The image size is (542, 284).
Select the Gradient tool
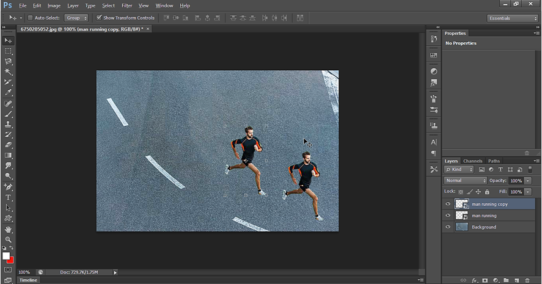pos(8,155)
